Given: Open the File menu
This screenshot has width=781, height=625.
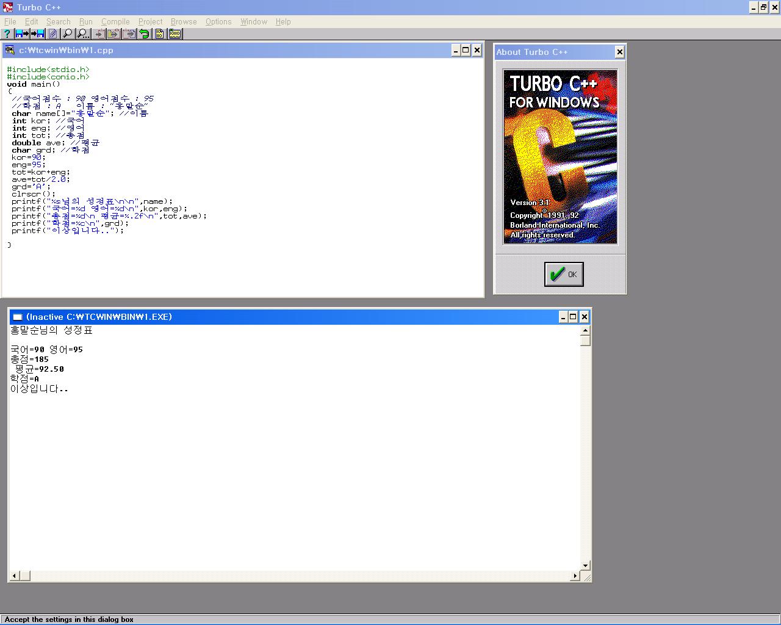Looking at the screenshot, I should (x=10, y=21).
